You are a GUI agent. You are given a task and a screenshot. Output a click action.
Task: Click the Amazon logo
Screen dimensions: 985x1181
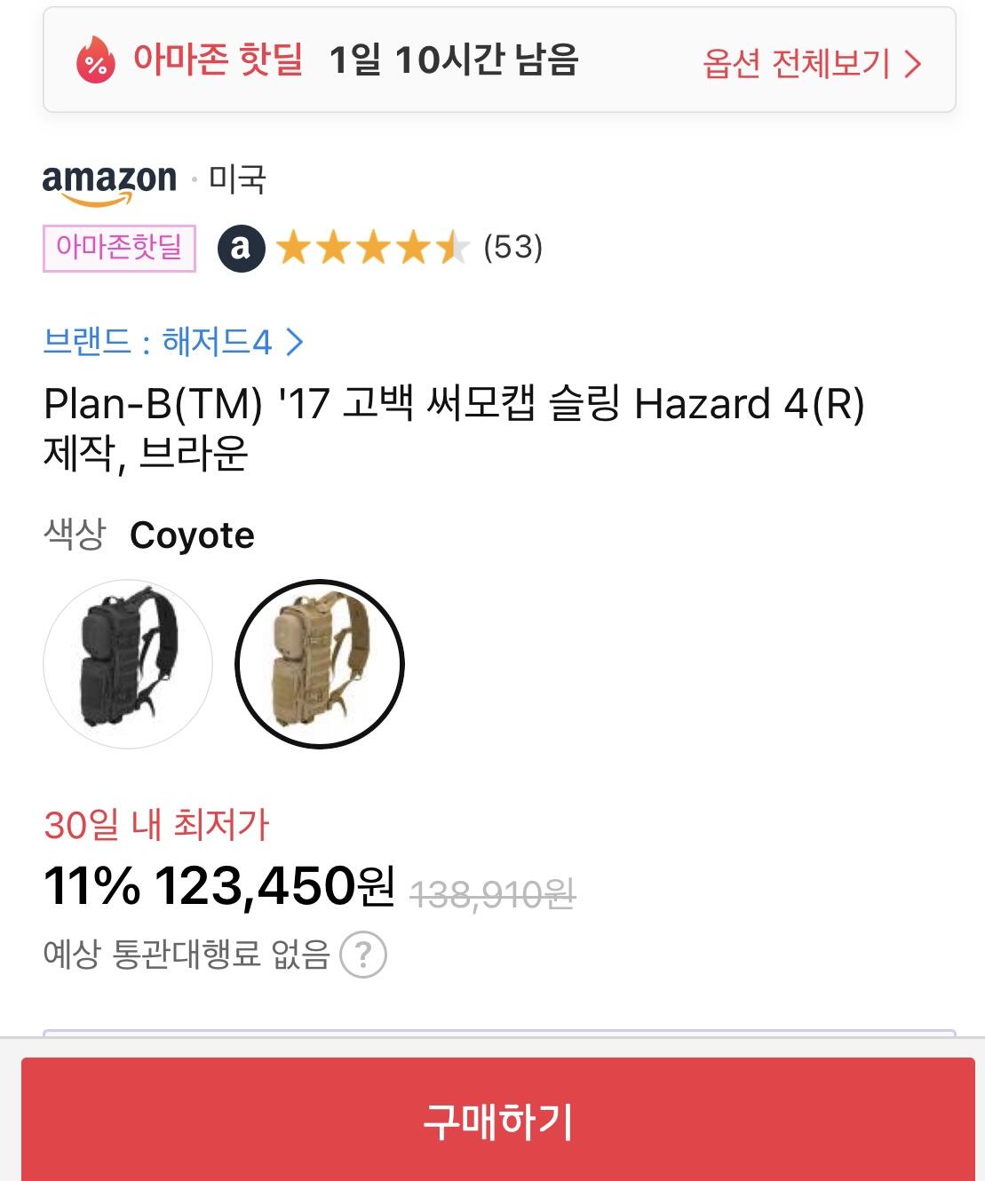[x=109, y=182]
